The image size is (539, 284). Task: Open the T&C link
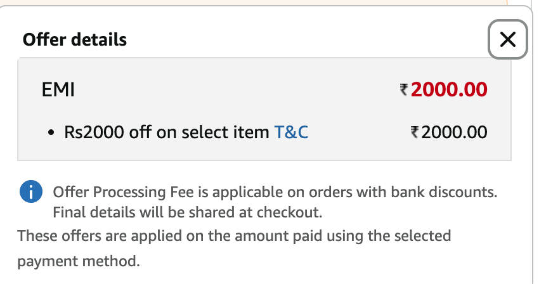291,132
